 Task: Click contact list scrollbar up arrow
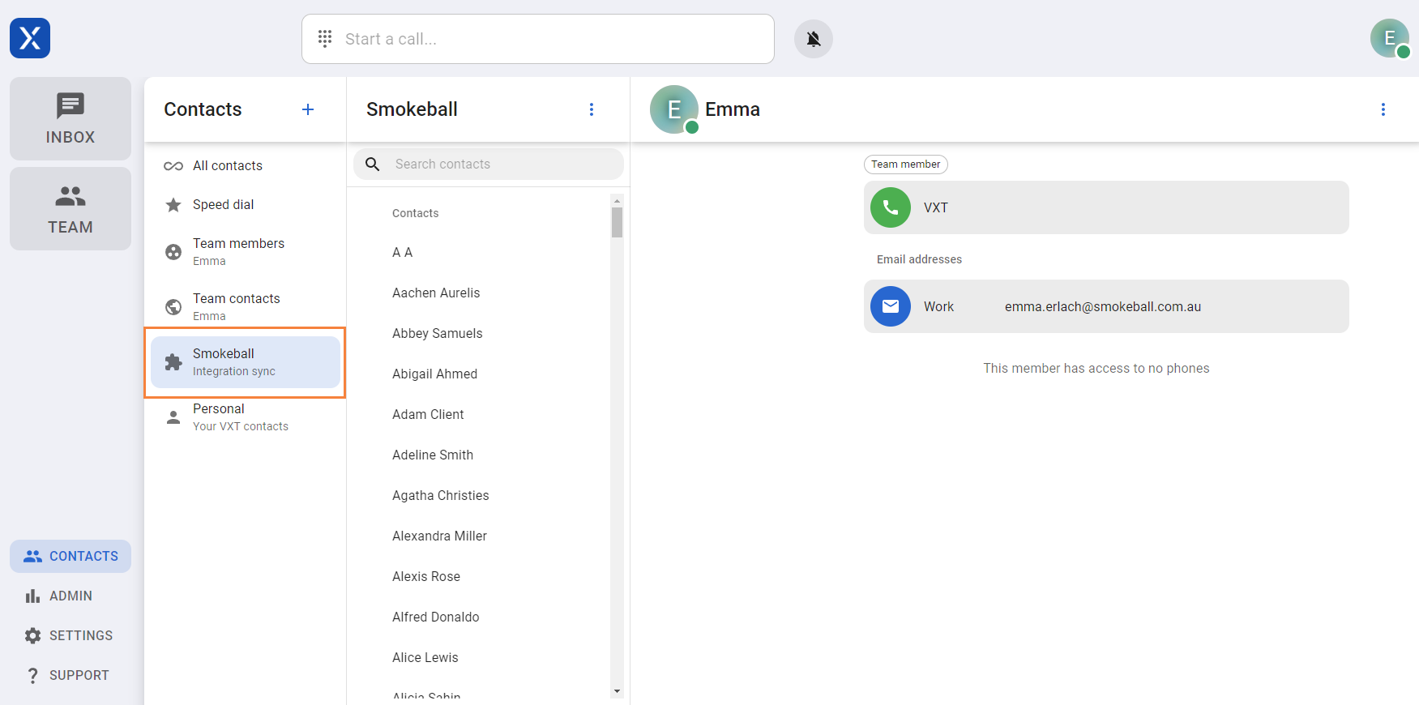[618, 200]
